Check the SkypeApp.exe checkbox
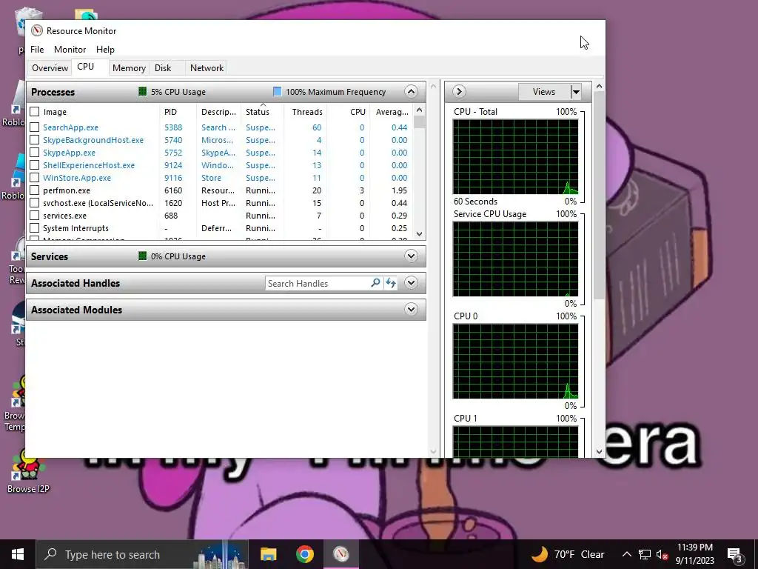 [x=35, y=153]
